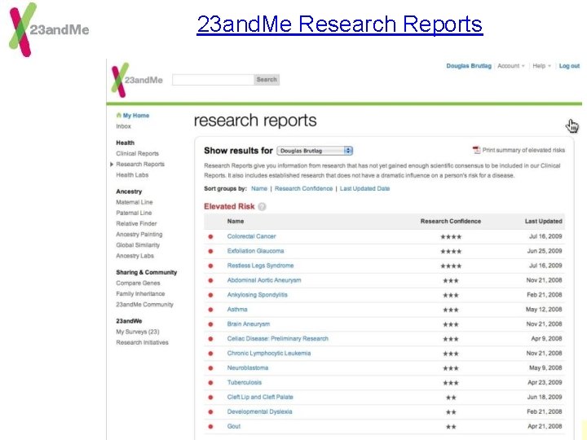The width and height of the screenshot is (587, 440).
Task: Open Ancestry Labs in sidebar
Action: point(135,256)
